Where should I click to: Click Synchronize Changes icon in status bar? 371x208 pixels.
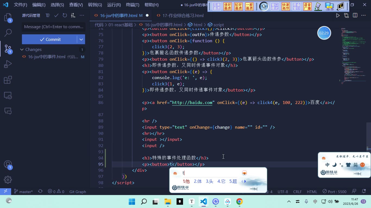(x=40, y=191)
